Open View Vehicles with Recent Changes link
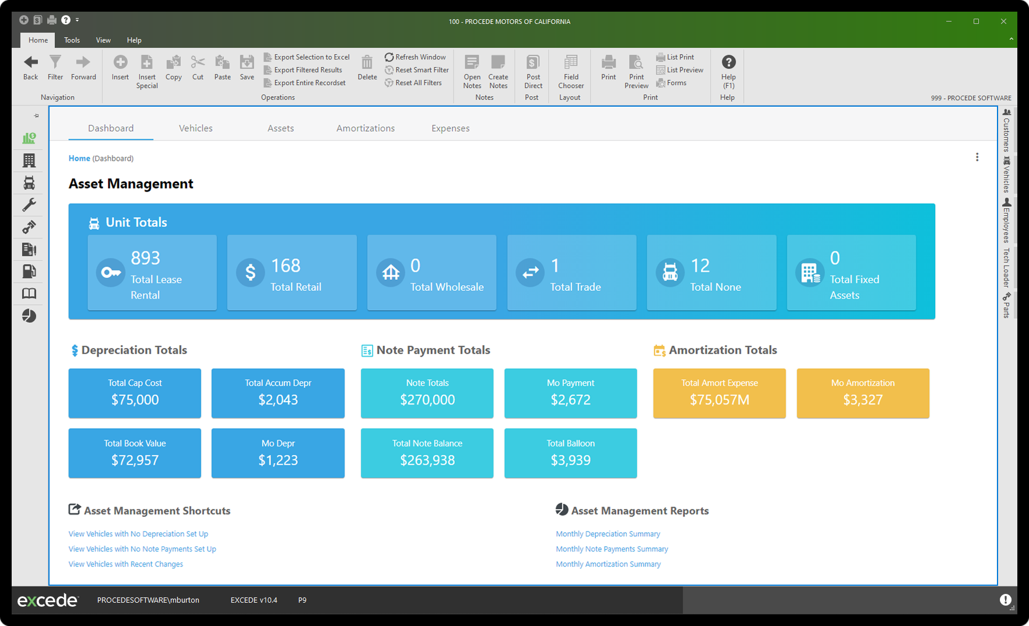Viewport: 1029px width, 626px height. [x=126, y=564]
